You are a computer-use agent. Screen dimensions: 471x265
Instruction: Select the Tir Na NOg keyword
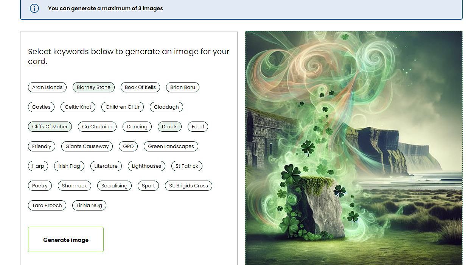point(89,206)
